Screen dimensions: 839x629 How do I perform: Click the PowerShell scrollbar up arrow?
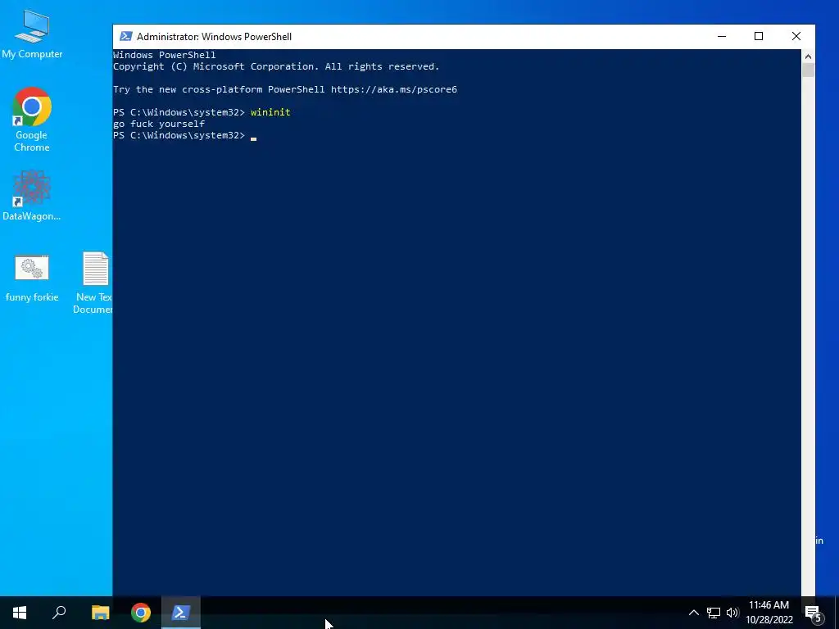[x=808, y=57]
